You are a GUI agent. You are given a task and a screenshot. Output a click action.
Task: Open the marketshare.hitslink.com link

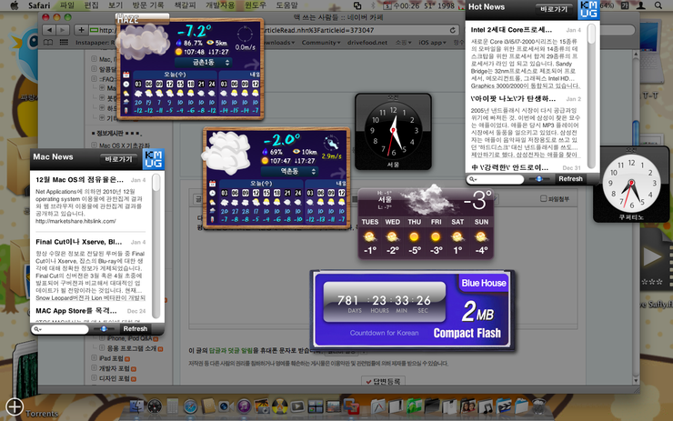(x=76, y=221)
